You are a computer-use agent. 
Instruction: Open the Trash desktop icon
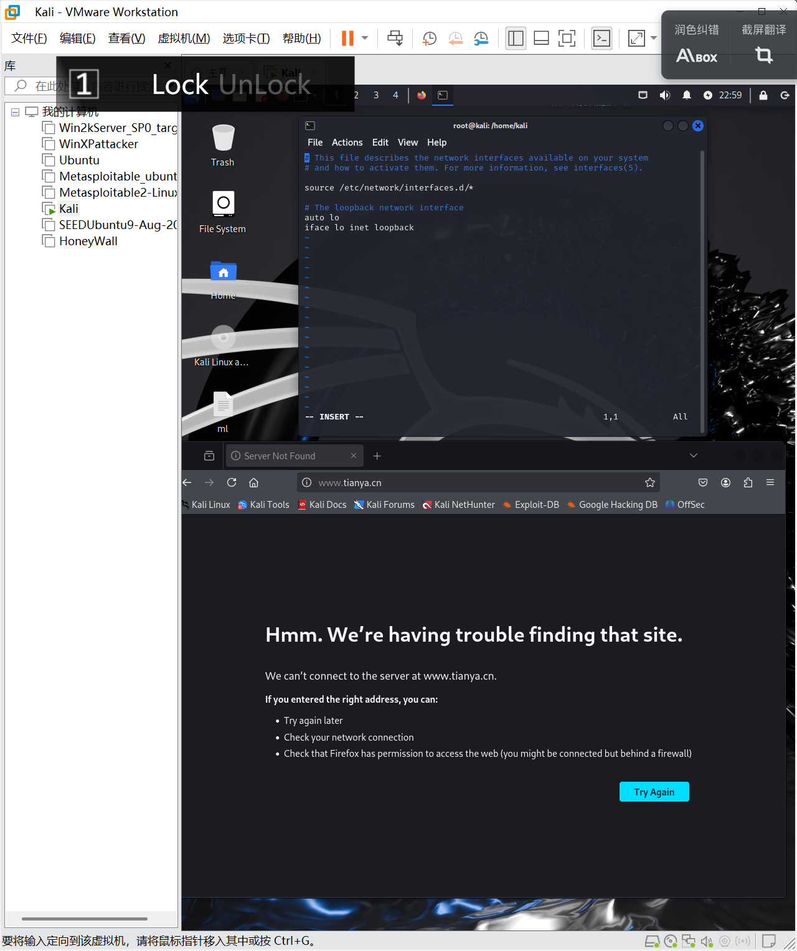click(x=223, y=146)
